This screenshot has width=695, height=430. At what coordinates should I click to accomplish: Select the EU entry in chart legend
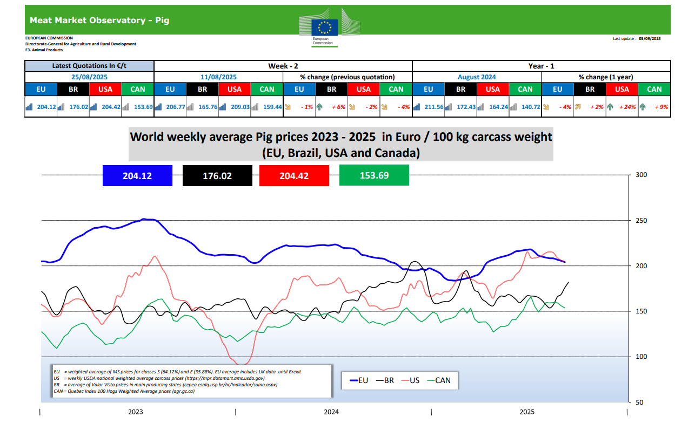coord(357,380)
